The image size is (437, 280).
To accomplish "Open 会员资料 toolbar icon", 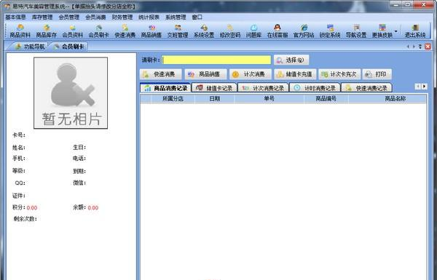I will tap(72, 31).
